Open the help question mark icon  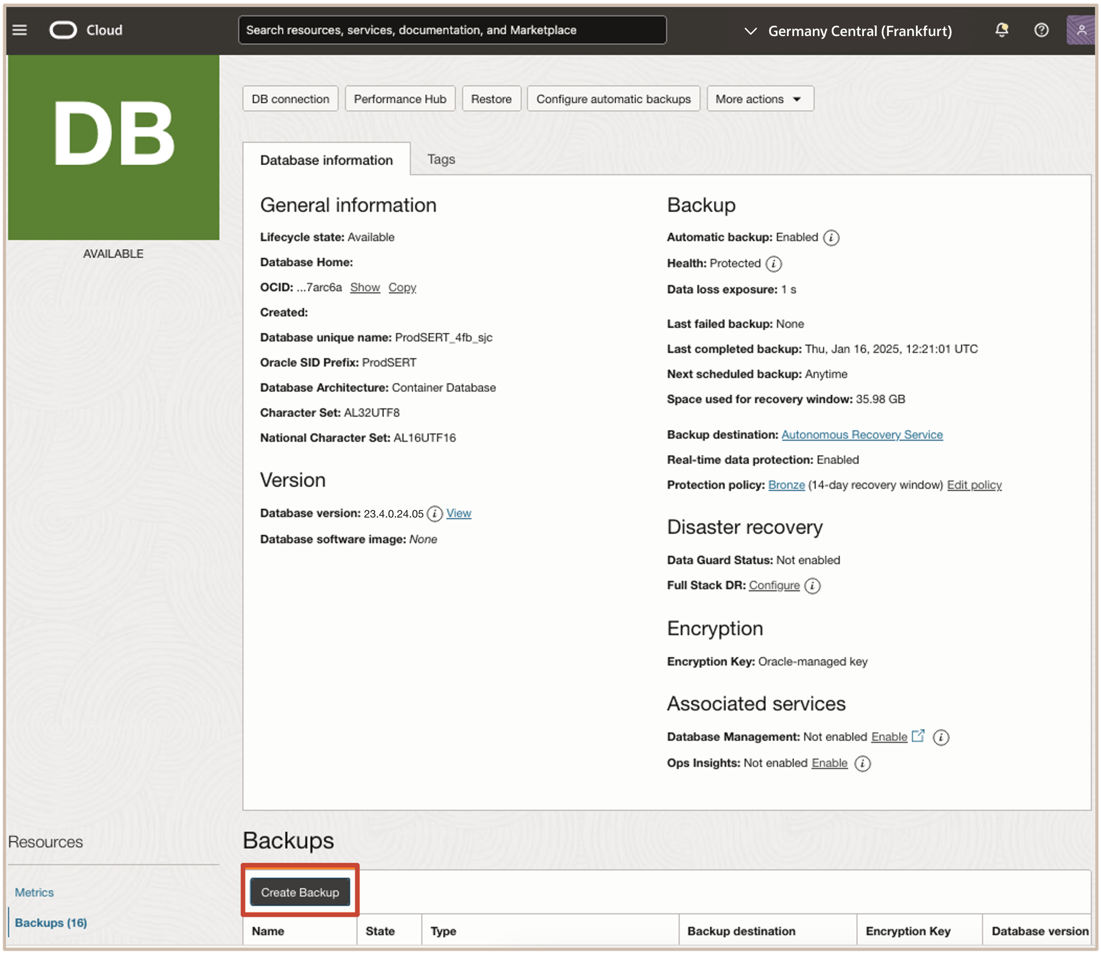click(1041, 30)
